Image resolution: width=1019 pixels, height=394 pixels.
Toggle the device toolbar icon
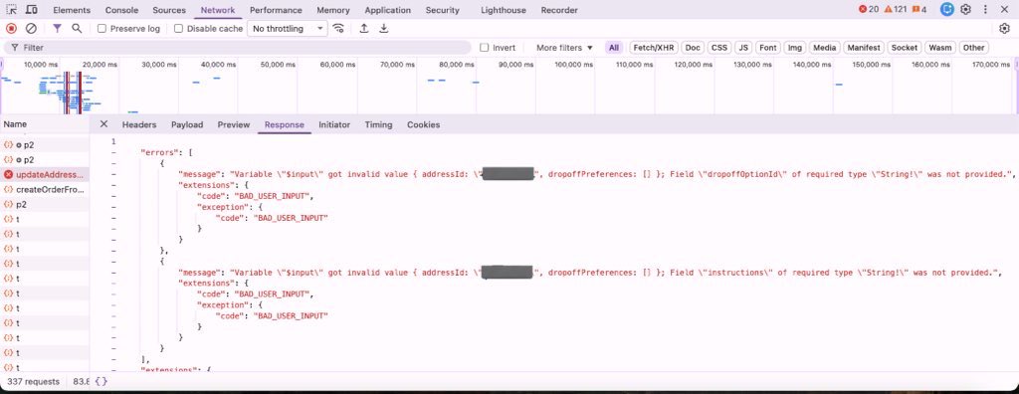pos(31,10)
